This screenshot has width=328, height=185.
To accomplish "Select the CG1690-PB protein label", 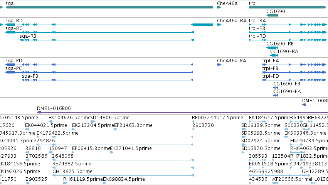I will click(287, 84).
